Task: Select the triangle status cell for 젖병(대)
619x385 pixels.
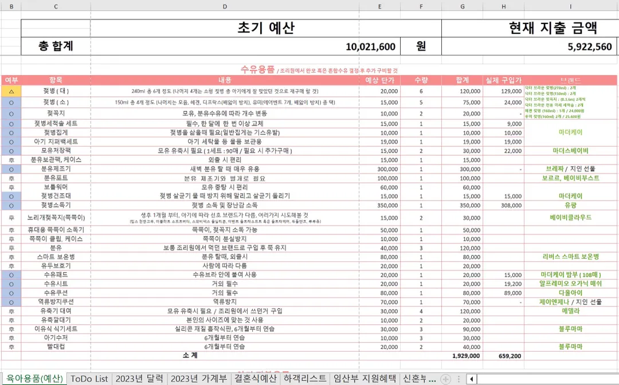Action: (11, 91)
